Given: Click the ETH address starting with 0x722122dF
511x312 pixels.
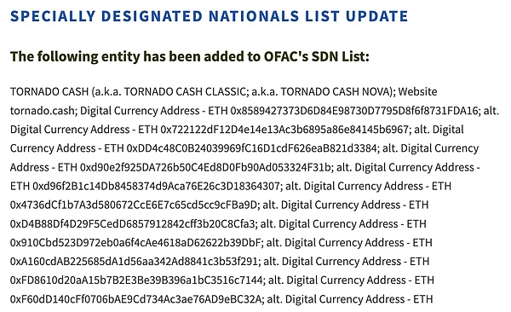Looking at the screenshot, I should tap(284, 130).
